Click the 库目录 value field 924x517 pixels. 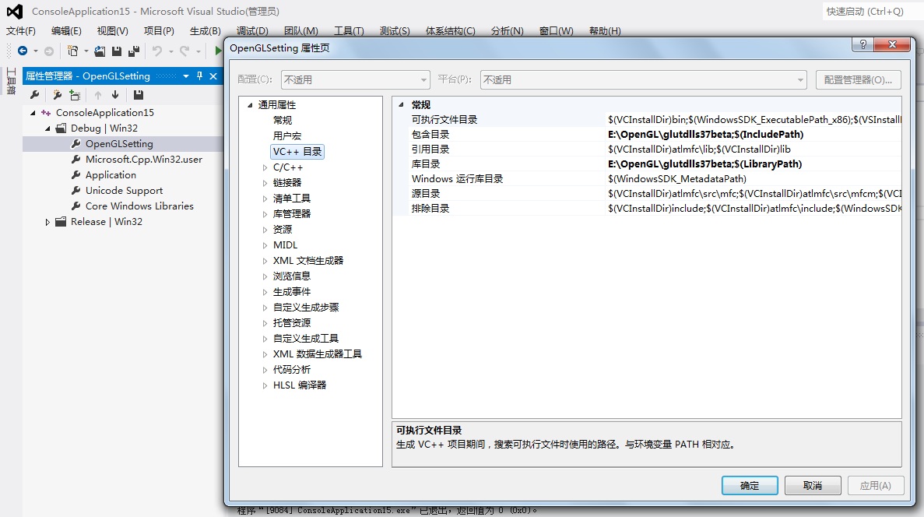point(753,164)
